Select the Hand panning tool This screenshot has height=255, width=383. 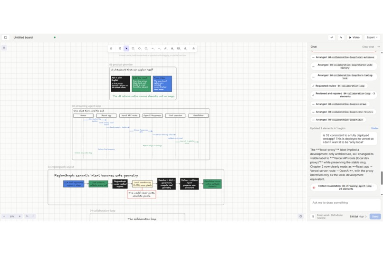[120, 48]
